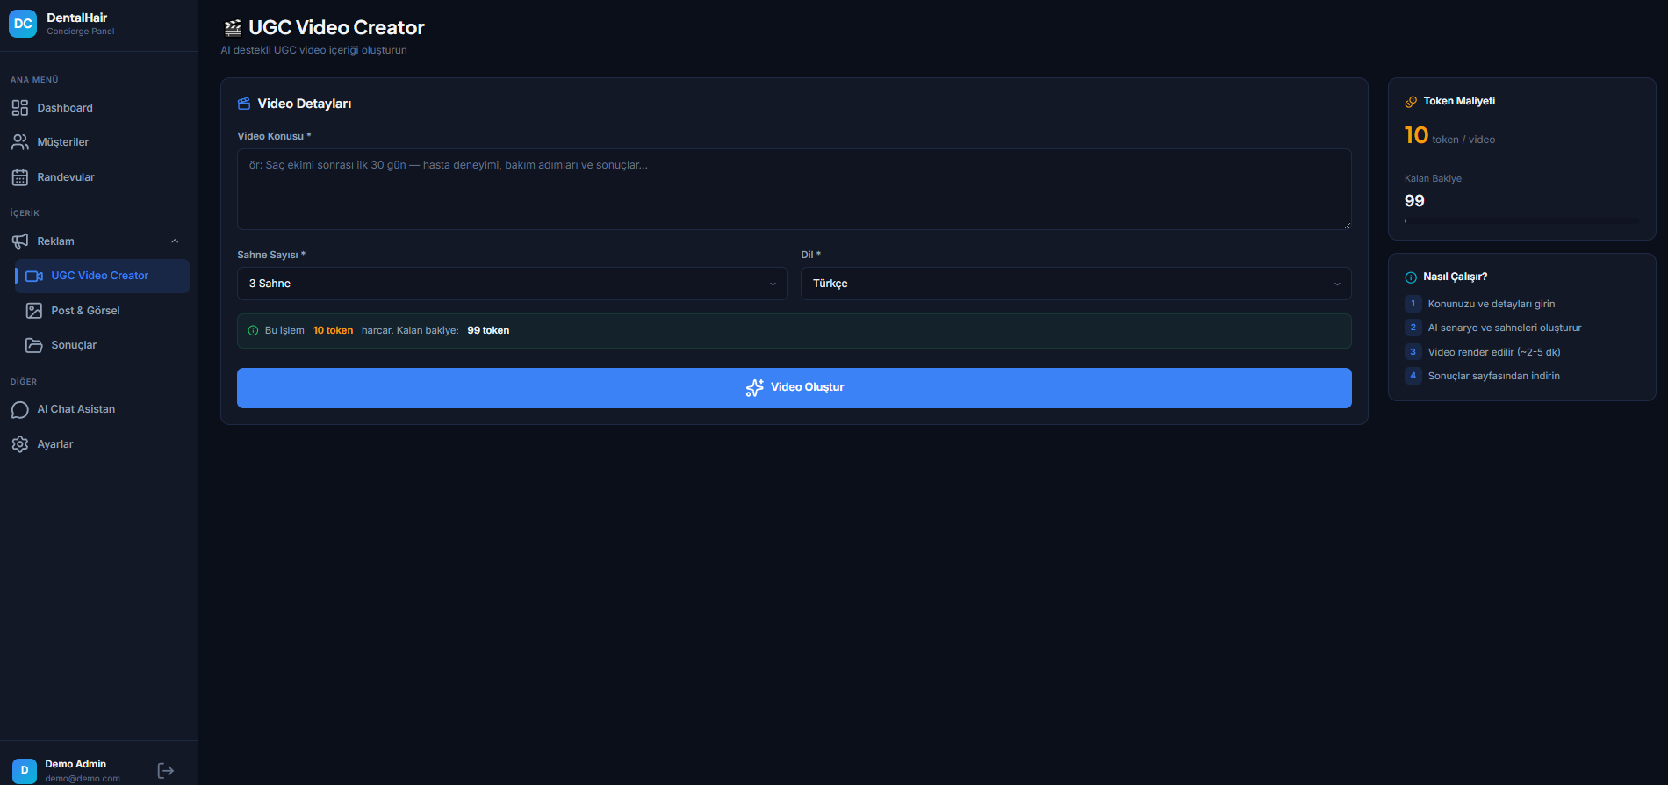This screenshot has width=1668, height=785.
Task: Open the Dil language dropdown
Action: [x=1075, y=284]
